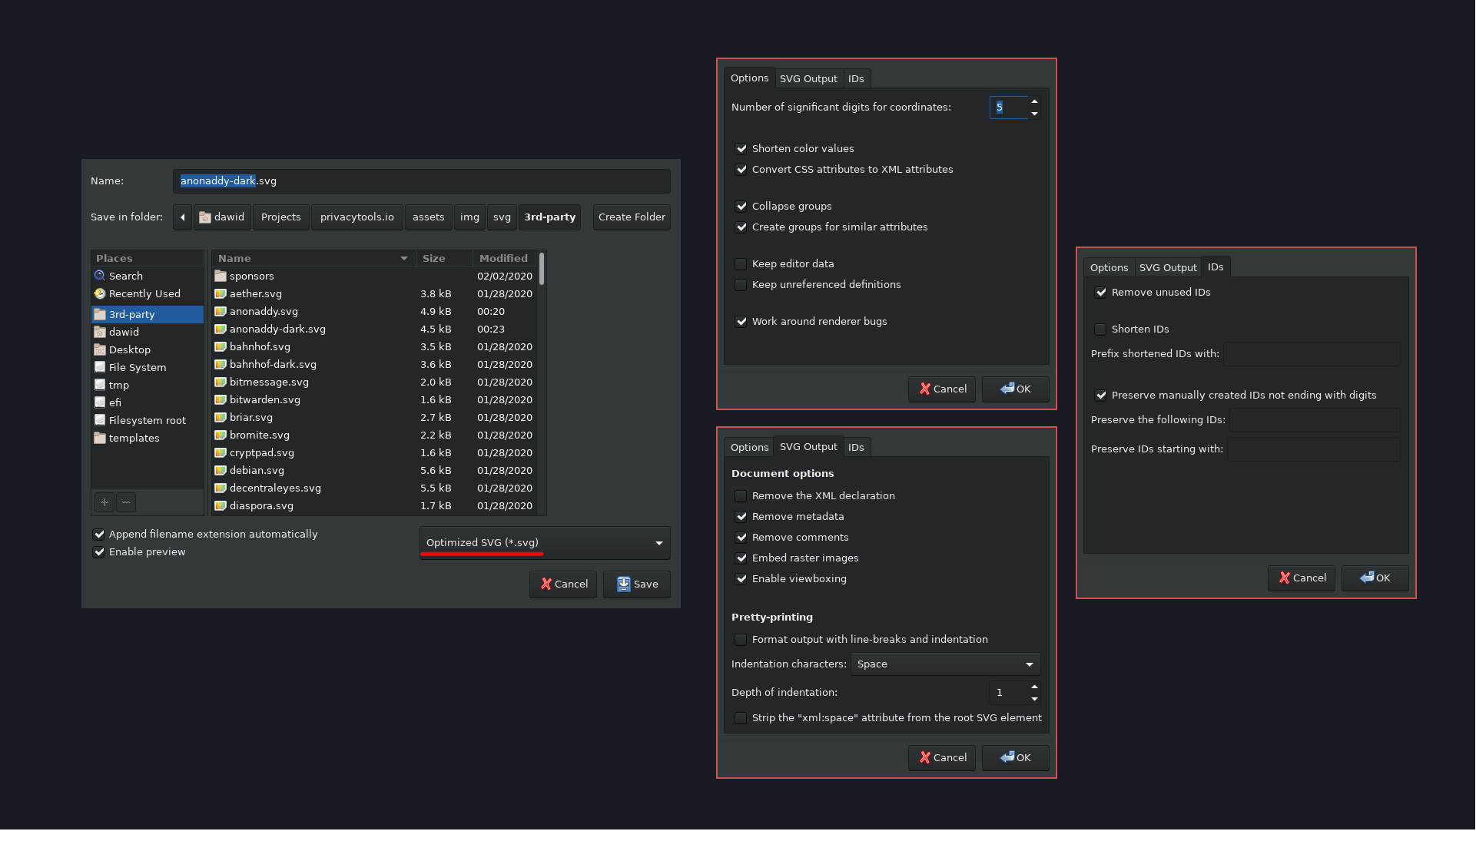Click the Recently Used clock icon

point(100,293)
